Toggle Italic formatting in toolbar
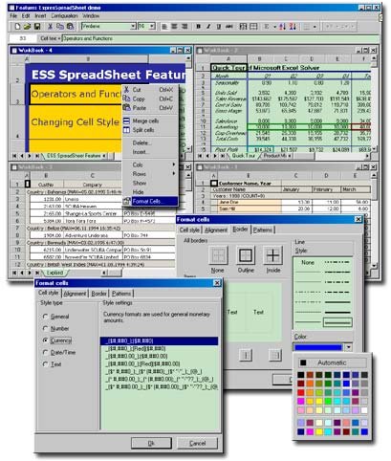 pyautogui.click(x=208, y=27)
